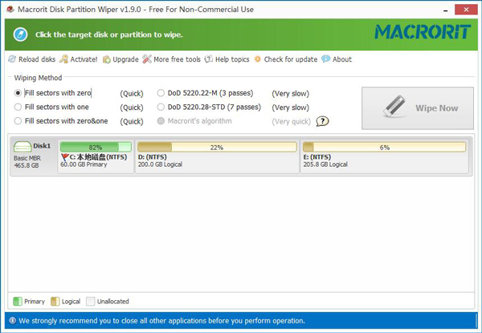
Task: Click the red flag on C: partition
Action: 65,157
